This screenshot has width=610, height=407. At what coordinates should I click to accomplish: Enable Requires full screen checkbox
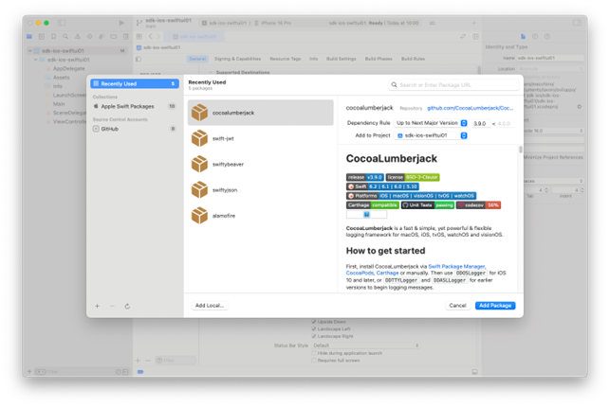(314, 361)
